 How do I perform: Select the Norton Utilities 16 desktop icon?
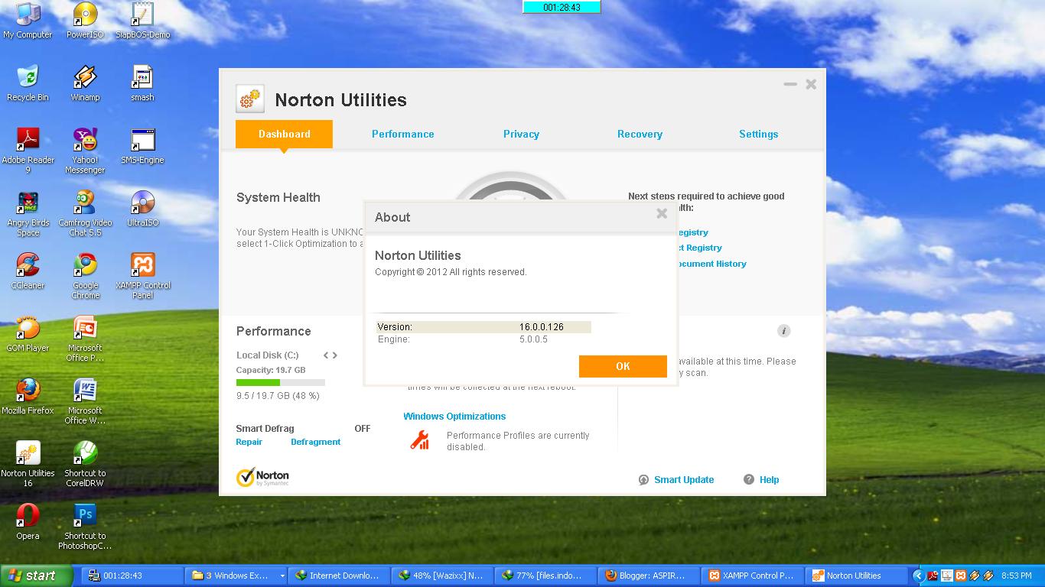(x=28, y=464)
